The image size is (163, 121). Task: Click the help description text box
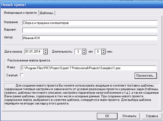(x=81, y=96)
